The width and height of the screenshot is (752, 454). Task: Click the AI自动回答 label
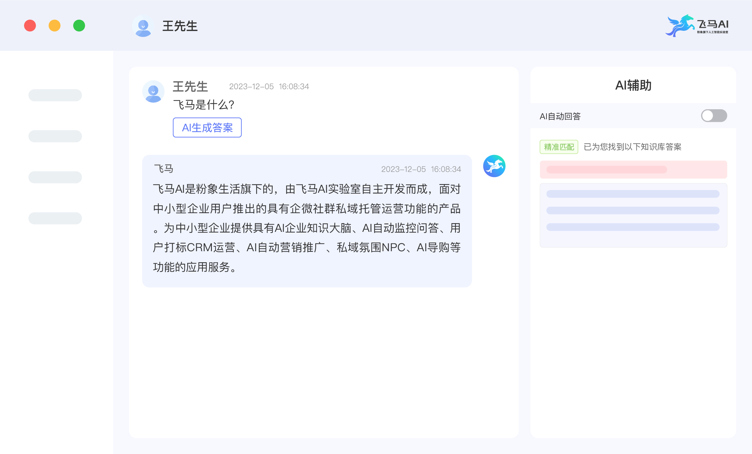tap(560, 116)
